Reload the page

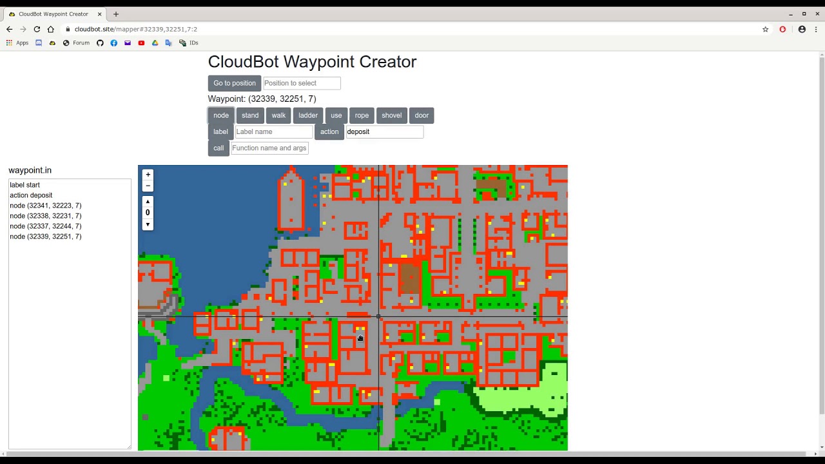(x=37, y=29)
